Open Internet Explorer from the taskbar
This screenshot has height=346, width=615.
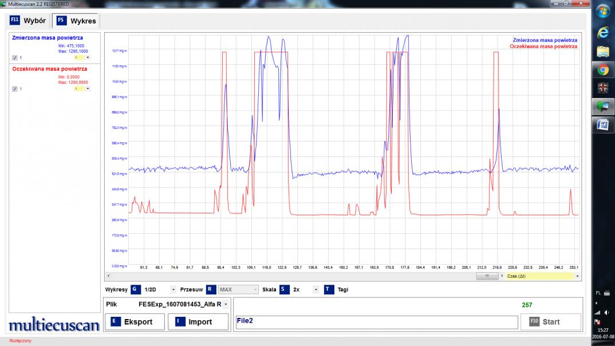pos(603,33)
